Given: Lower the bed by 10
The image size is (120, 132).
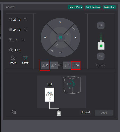Looking at the screenshot, I should [x=76, y=65].
